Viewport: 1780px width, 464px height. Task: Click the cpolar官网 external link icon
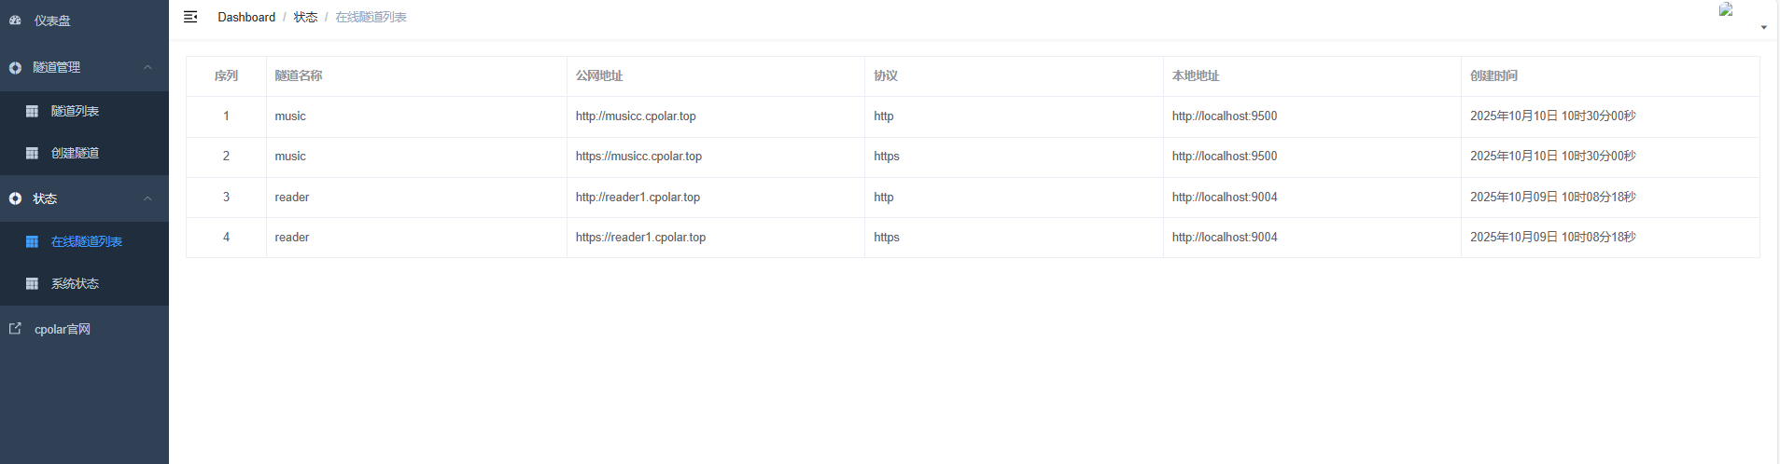tap(15, 329)
